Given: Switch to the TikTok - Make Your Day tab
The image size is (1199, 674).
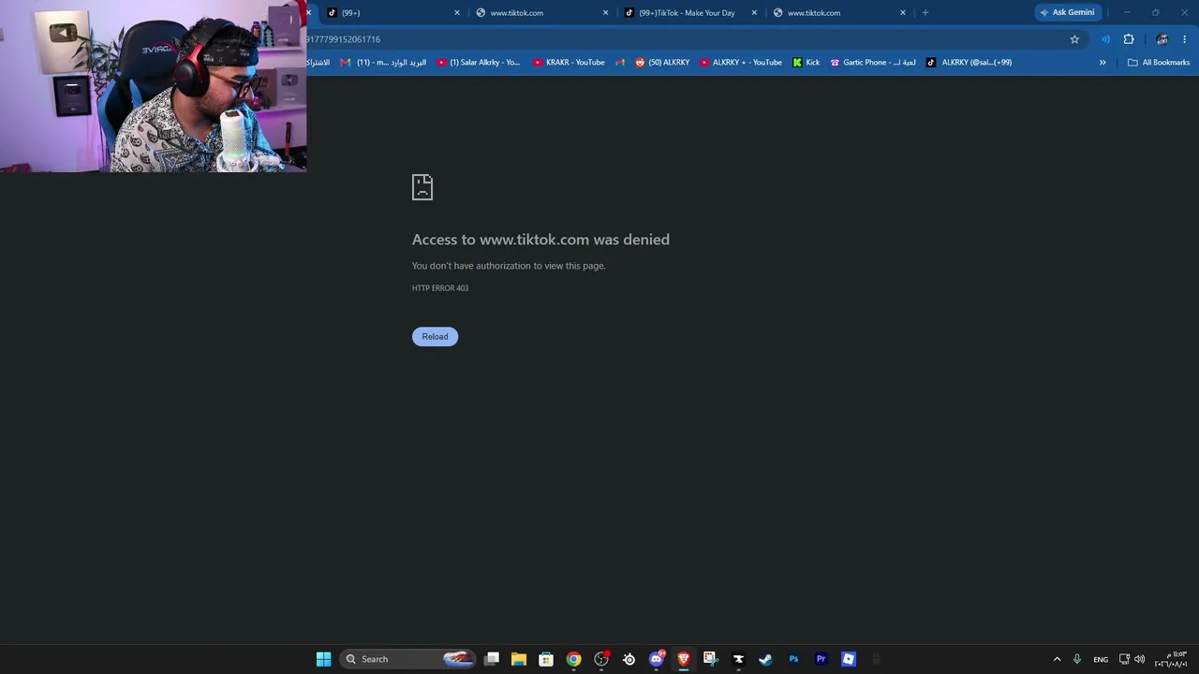Looking at the screenshot, I should tap(688, 12).
